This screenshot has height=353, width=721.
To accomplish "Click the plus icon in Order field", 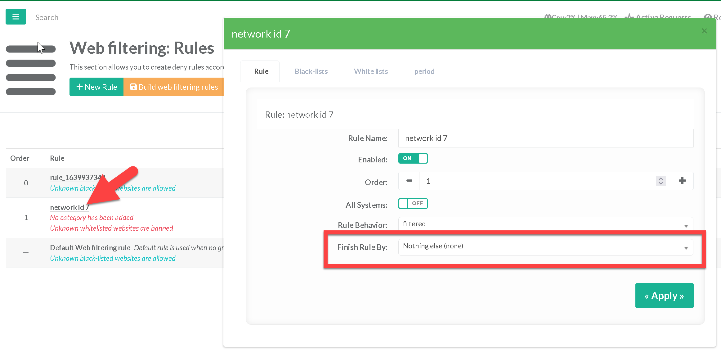I will 682,181.
